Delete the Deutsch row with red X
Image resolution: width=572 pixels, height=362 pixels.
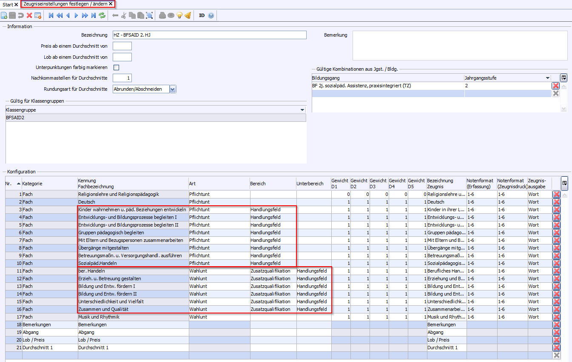coord(556,202)
